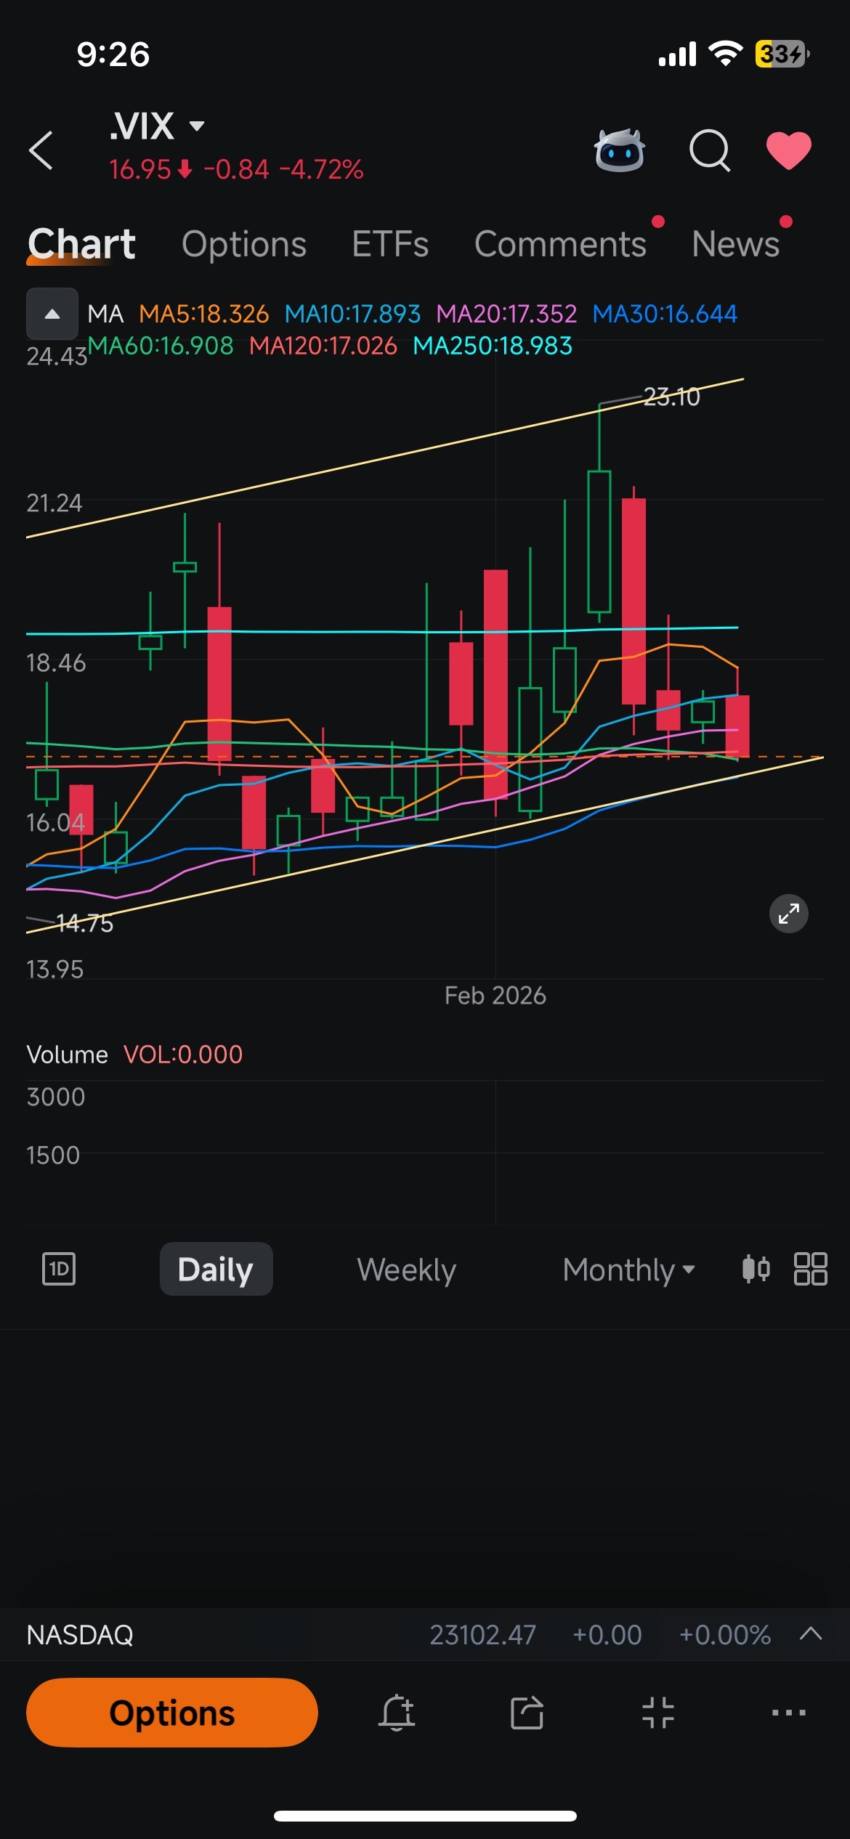The width and height of the screenshot is (850, 1839).
Task: Tap the orange Options button
Action: pyautogui.click(x=172, y=1713)
